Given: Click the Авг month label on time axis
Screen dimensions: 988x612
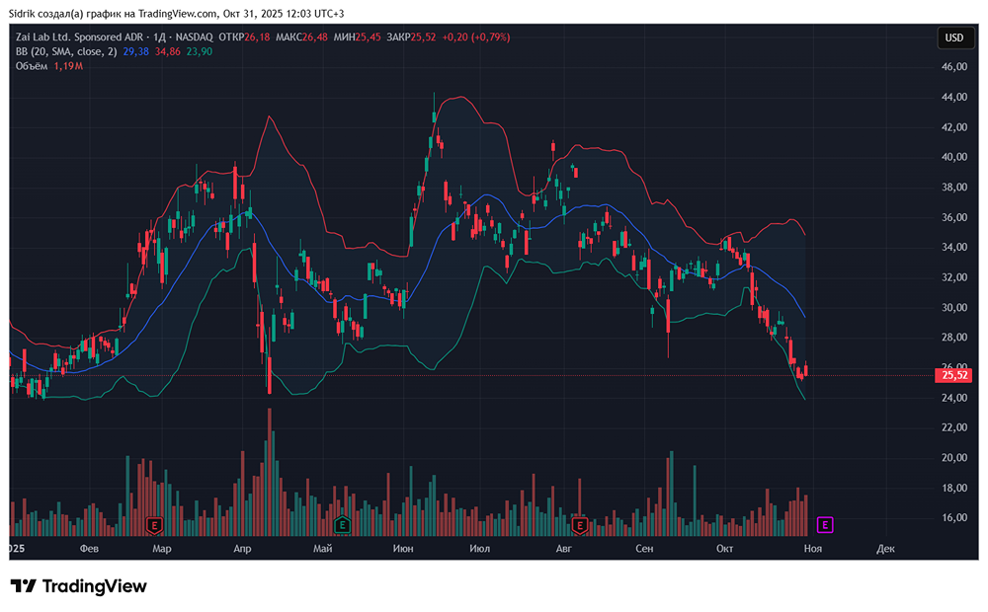Looking at the screenshot, I should pyautogui.click(x=564, y=549).
